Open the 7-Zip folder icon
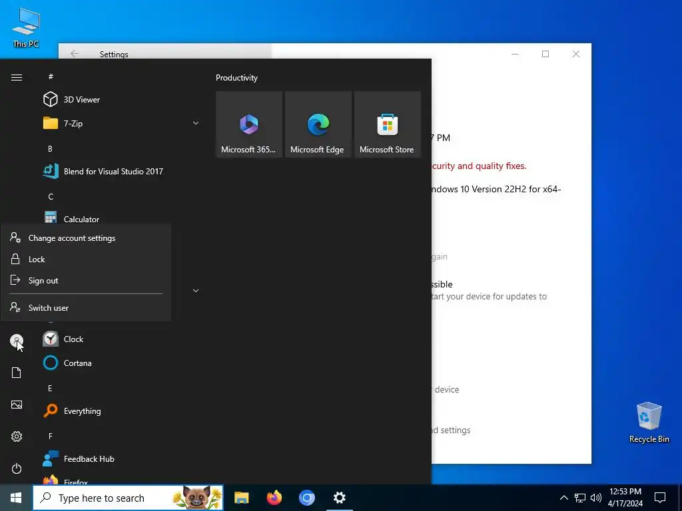 tap(51, 123)
